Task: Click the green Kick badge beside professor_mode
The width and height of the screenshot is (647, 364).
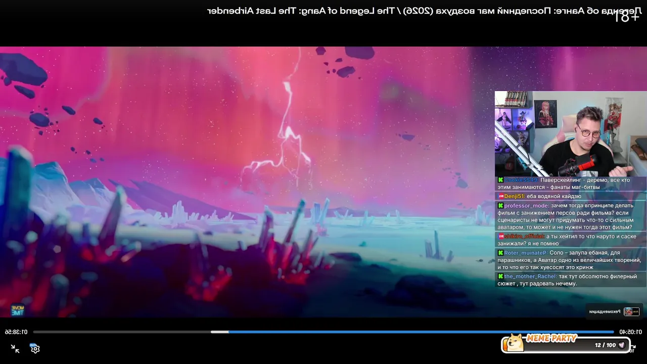Action: pos(500,206)
